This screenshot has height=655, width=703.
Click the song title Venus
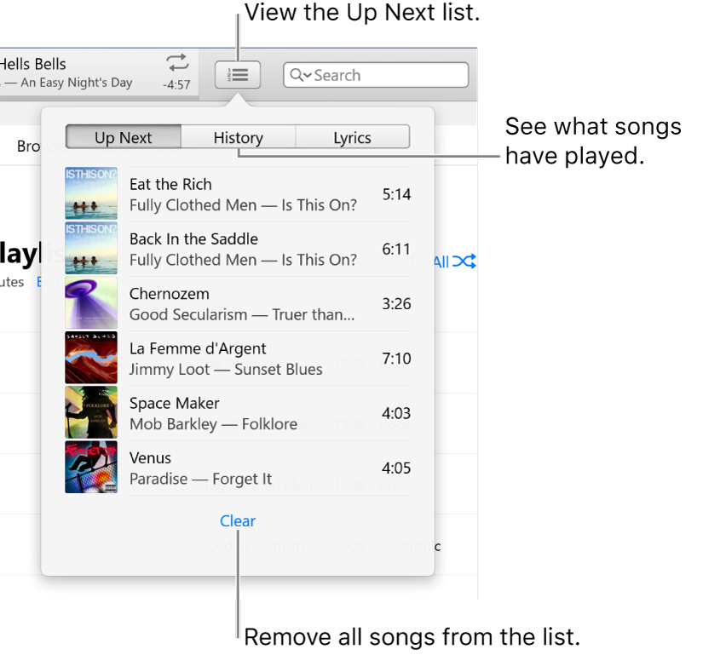150,458
